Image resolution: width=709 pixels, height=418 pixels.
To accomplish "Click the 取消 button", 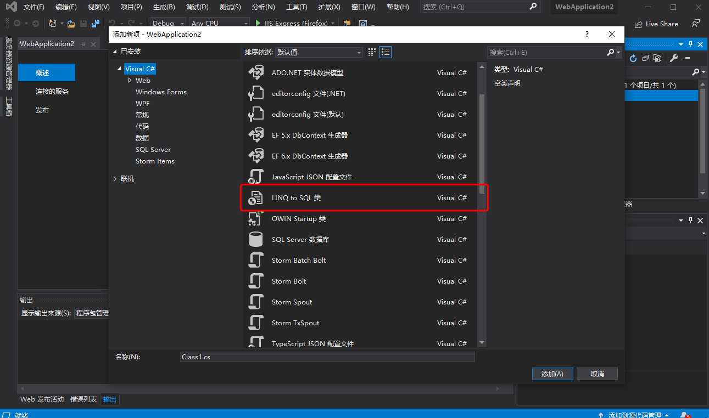I will tap(597, 374).
